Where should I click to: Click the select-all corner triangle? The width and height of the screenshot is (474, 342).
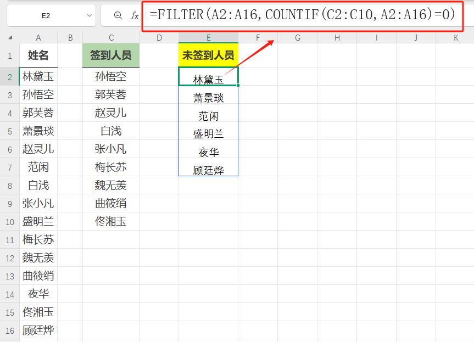tap(10, 38)
